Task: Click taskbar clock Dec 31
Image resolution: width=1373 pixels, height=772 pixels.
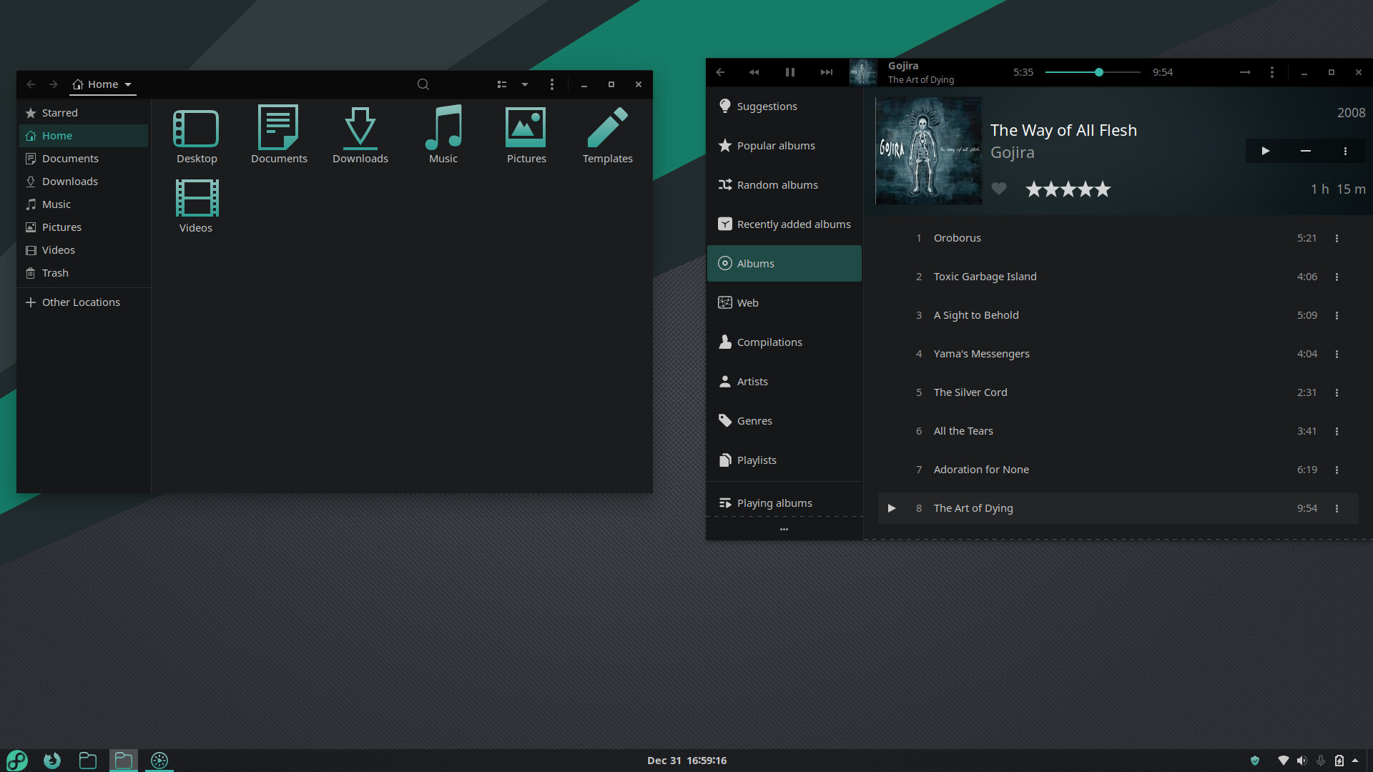Action: click(x=686, y=761)
